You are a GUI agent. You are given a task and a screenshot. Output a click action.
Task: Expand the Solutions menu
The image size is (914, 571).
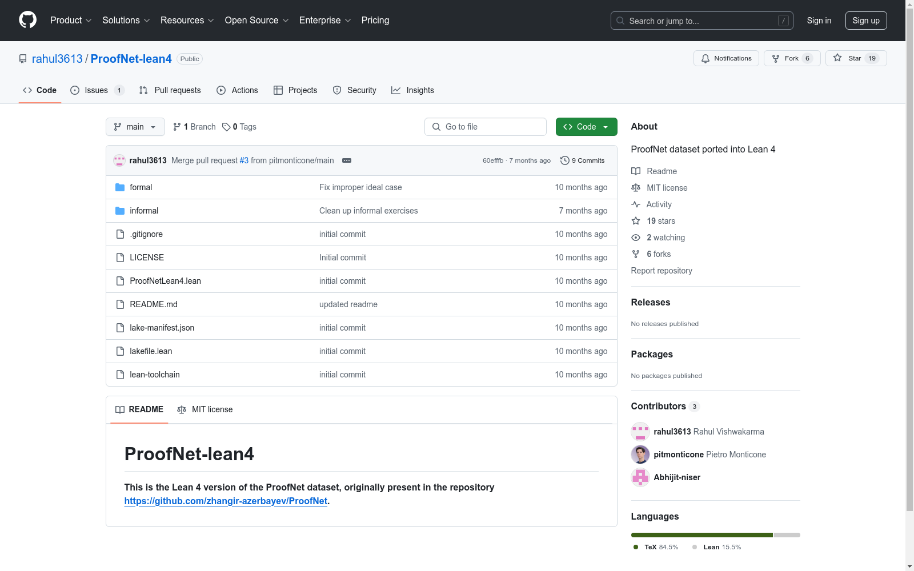[x=126, y=21]
